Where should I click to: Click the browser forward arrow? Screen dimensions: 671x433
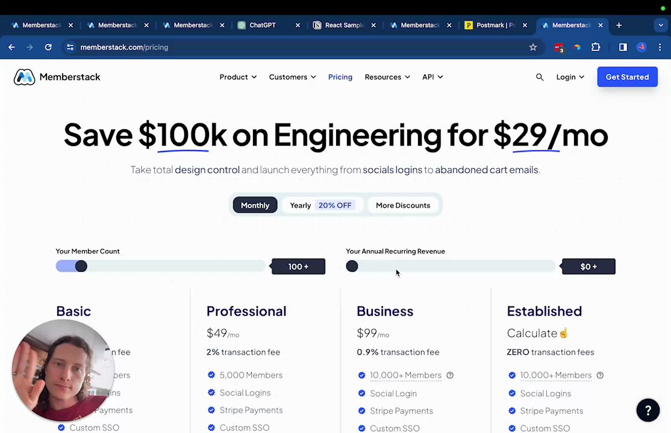30,47
